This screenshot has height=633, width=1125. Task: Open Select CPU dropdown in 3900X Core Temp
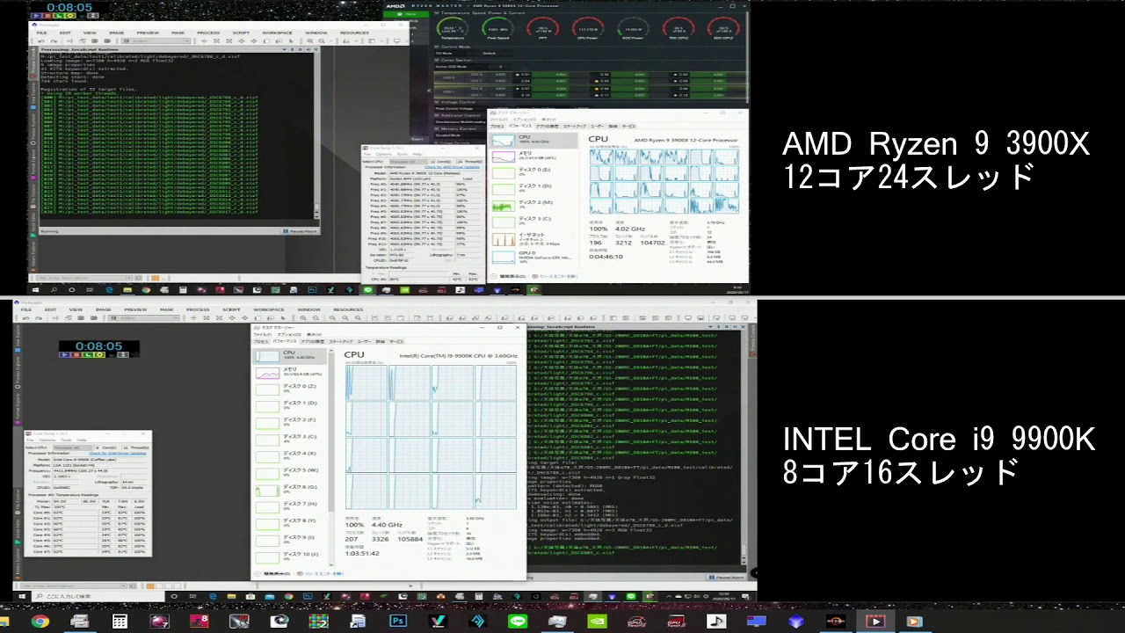[408, 161]
